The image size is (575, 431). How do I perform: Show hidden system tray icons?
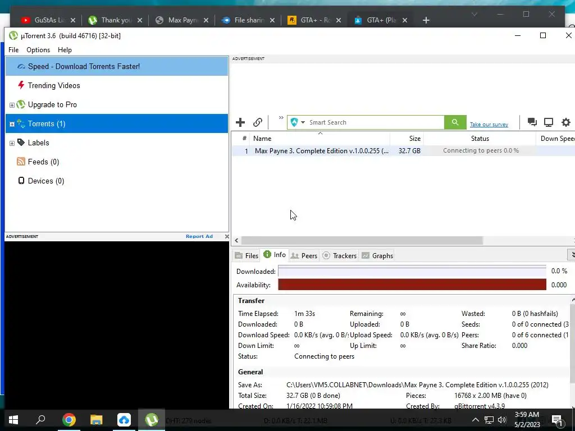tap(475, 420)
